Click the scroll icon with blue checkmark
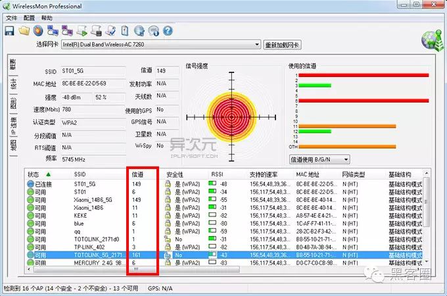This screenshot has height=296, width=447. click(110, 31)
